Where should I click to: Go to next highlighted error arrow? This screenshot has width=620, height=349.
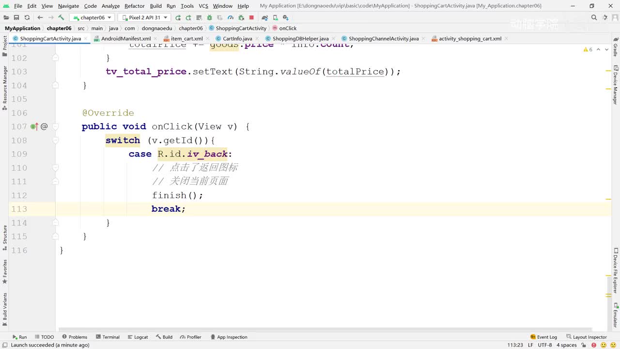coord(607,49)
